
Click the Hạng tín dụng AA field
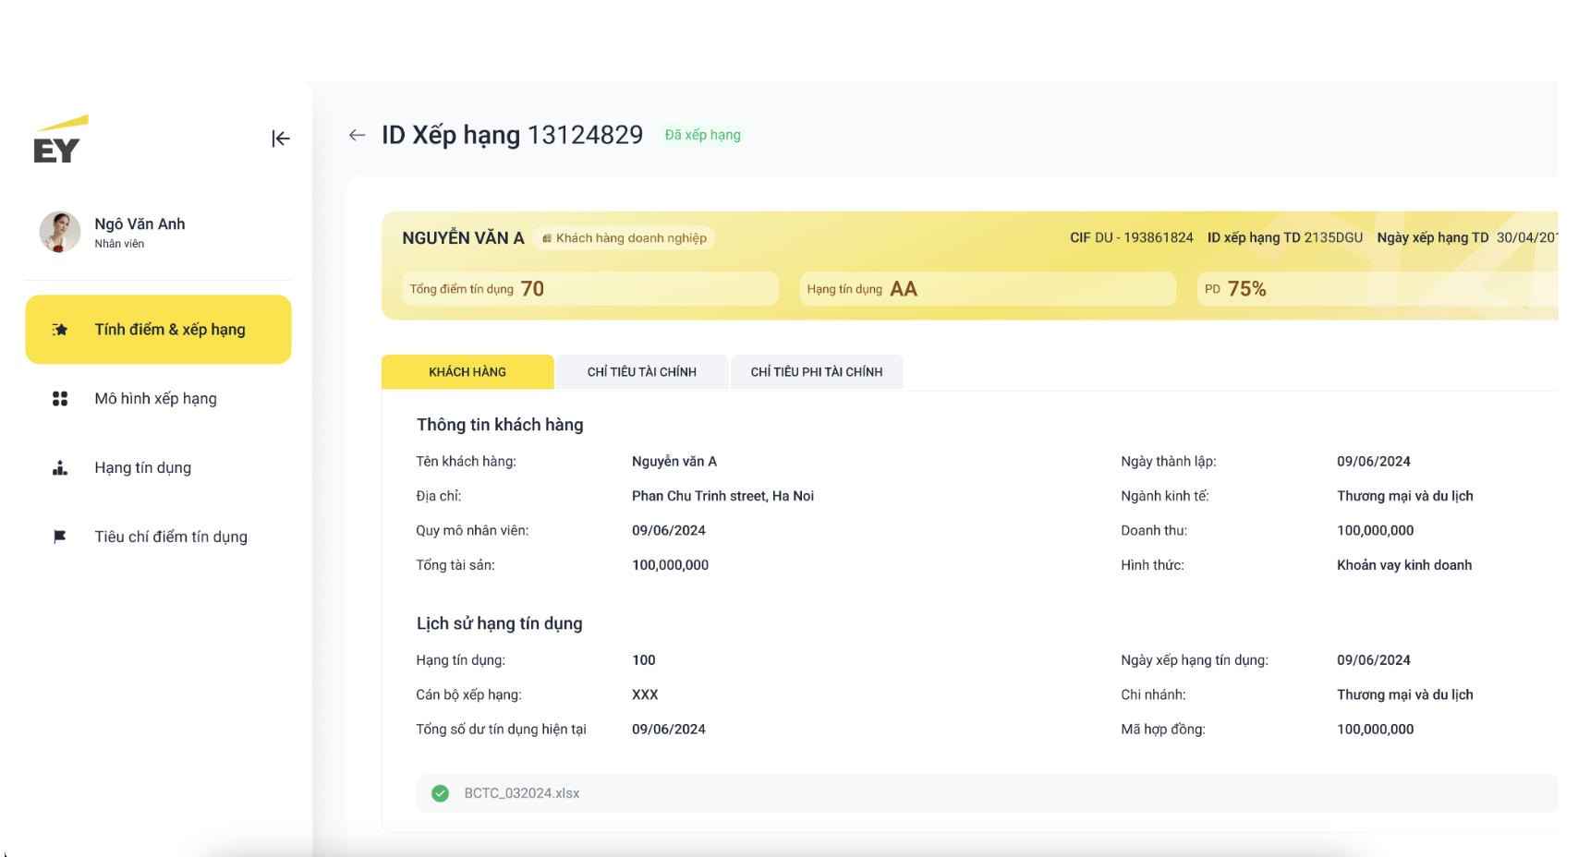[x=988, y=289]
